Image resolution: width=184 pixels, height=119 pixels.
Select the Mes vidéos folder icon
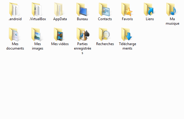(59, 34)
